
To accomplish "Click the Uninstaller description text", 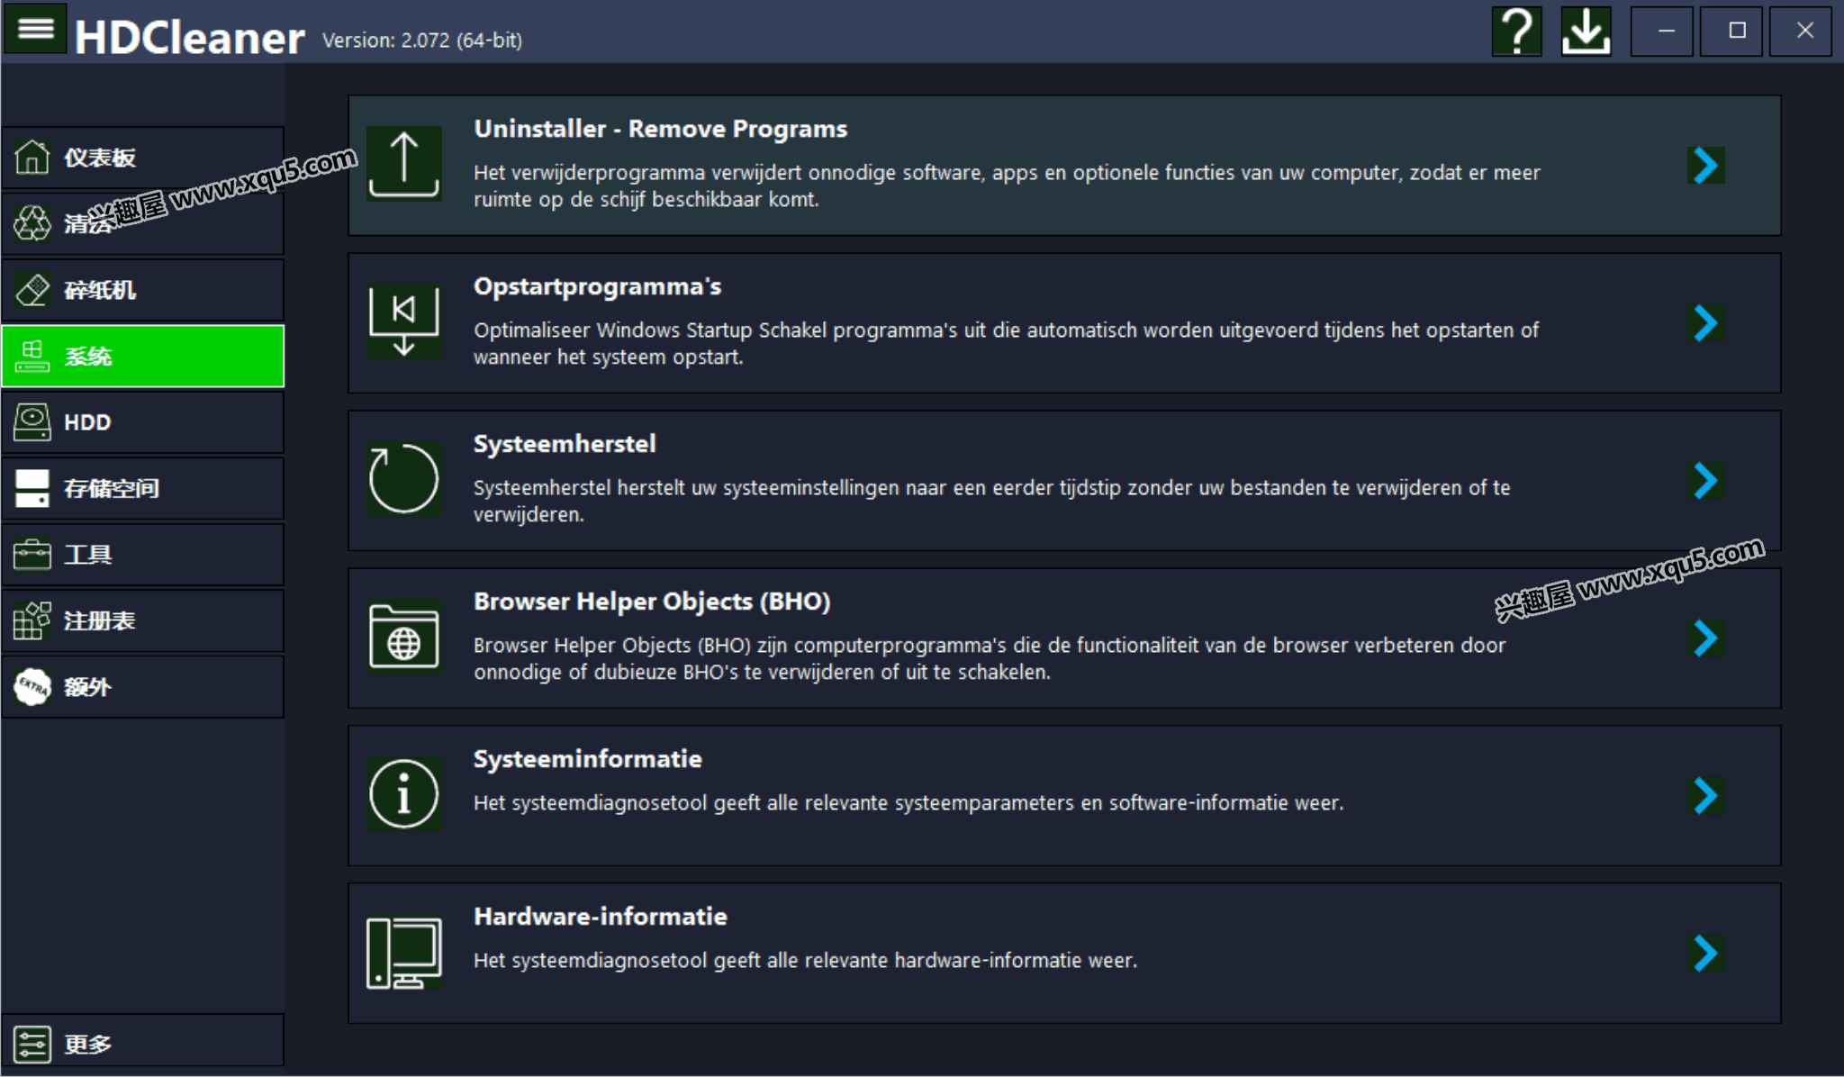I will point(1007,186).
